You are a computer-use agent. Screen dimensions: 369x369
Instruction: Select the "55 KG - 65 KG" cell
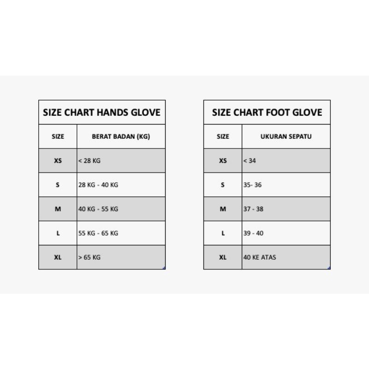(121, 233)
